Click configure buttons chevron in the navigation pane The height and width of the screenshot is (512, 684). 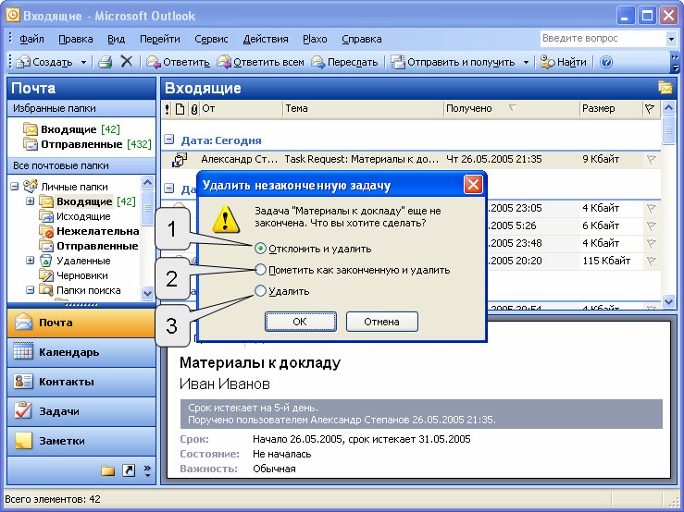(x=147, y=470)
